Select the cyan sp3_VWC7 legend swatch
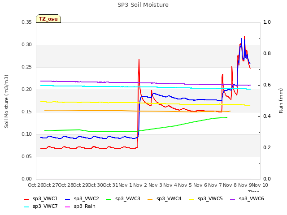Viewport: 287px width, 215px height. pyautogui.click(x=26, y=207)
